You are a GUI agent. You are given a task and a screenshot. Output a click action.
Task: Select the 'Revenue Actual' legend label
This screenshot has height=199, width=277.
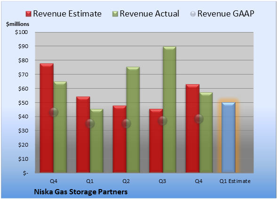[x=149, y=14]
